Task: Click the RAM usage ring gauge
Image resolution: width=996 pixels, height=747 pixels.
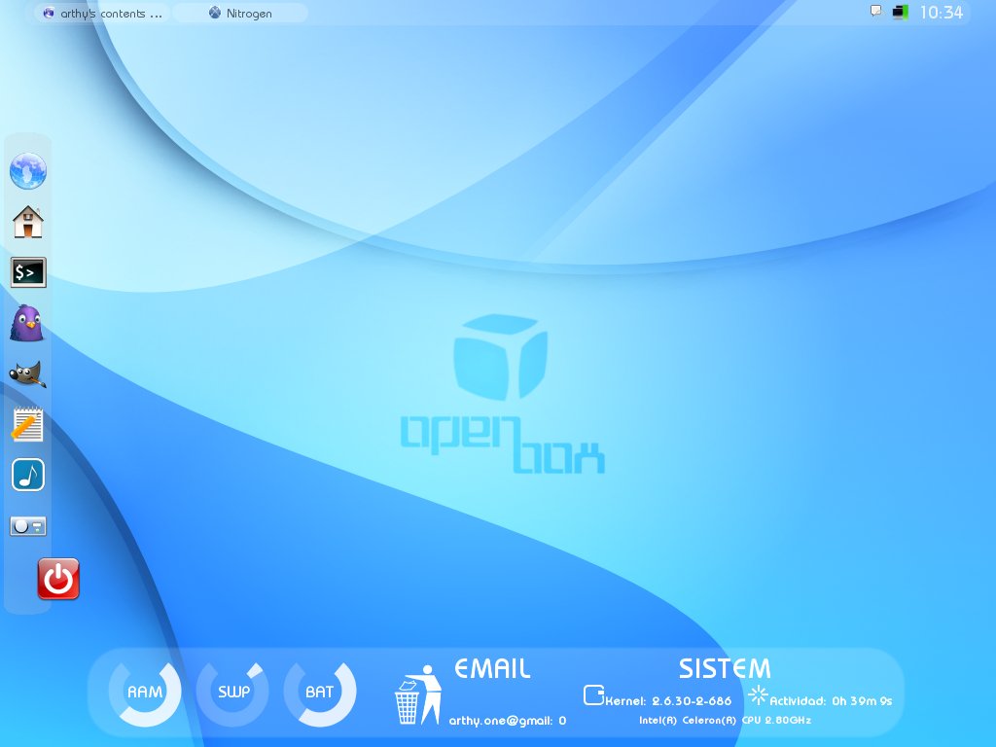Action: (x=145, y=692)
